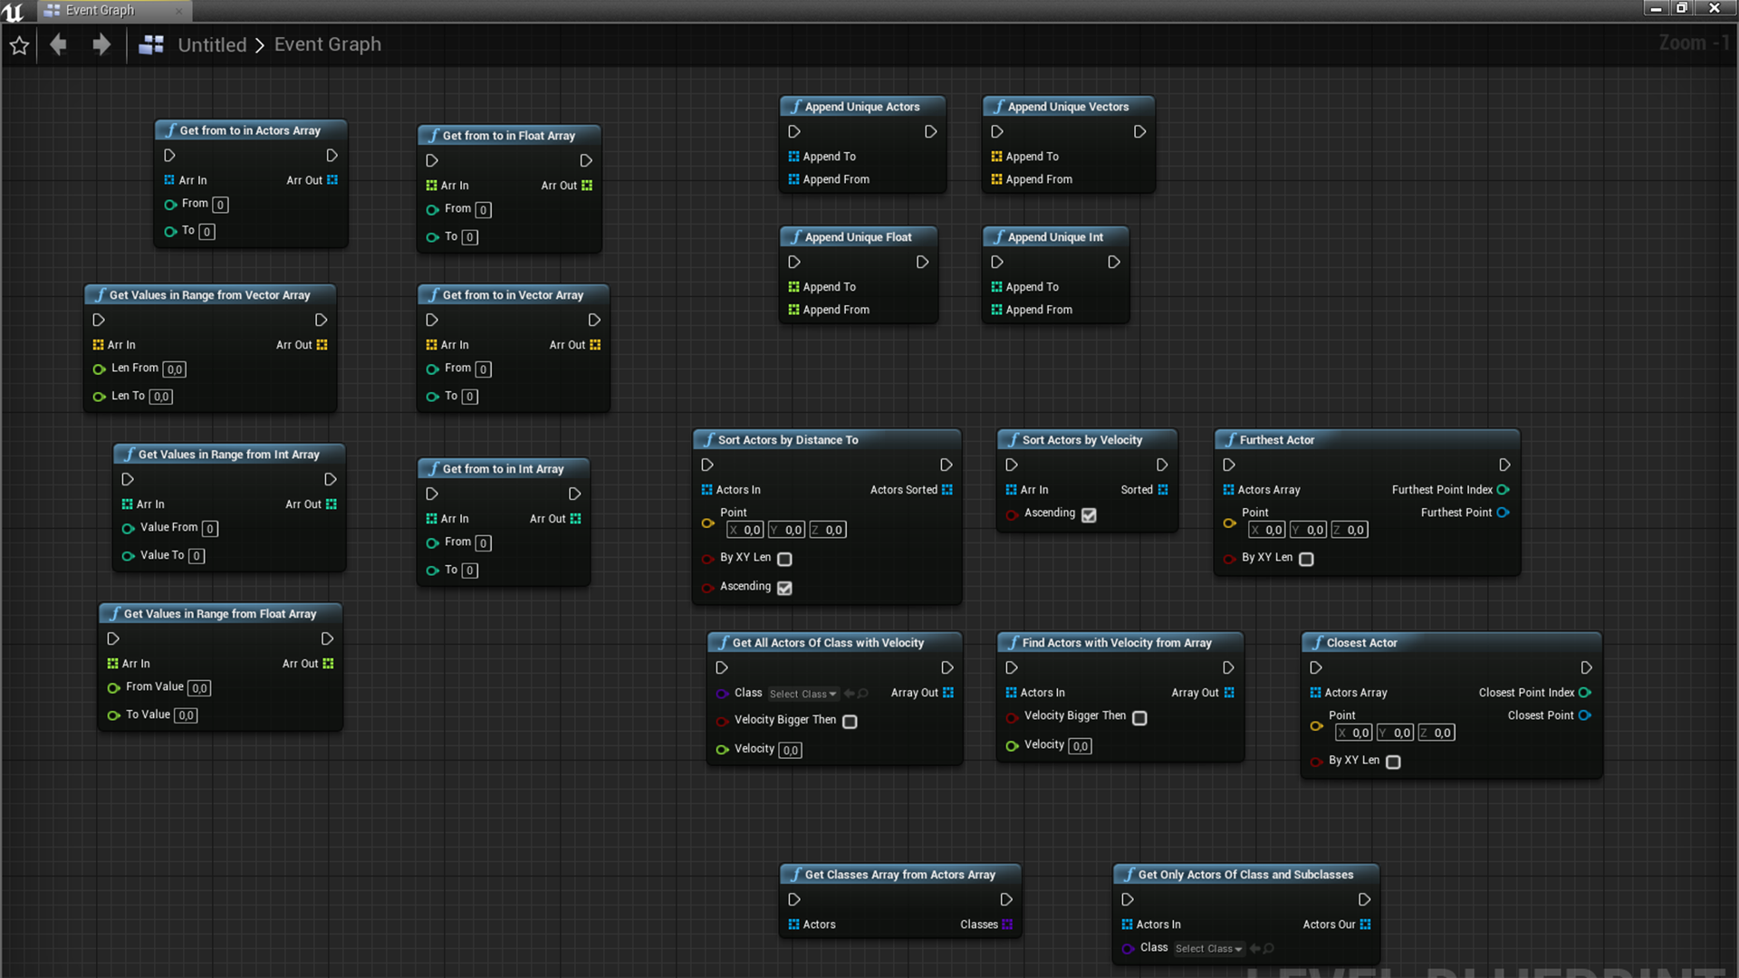Select the Event Graph tab label
Viewport: 1739px width, 978px height.
[102, 11]
